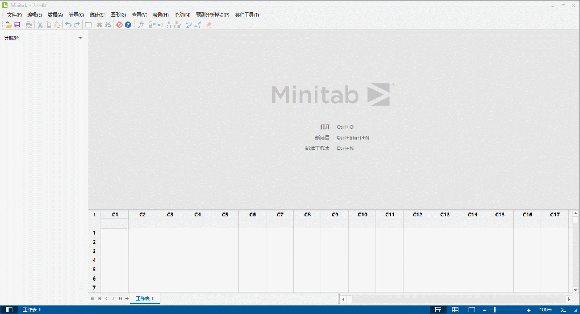Click 新项目 link on welcome screen
Viewport: 580px width, 314px height.
322,137
